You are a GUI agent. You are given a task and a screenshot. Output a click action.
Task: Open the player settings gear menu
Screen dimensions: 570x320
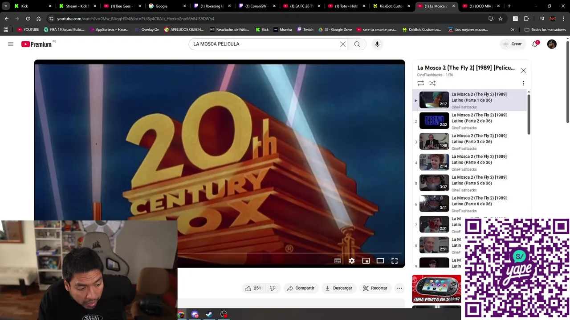coord(352,261)
